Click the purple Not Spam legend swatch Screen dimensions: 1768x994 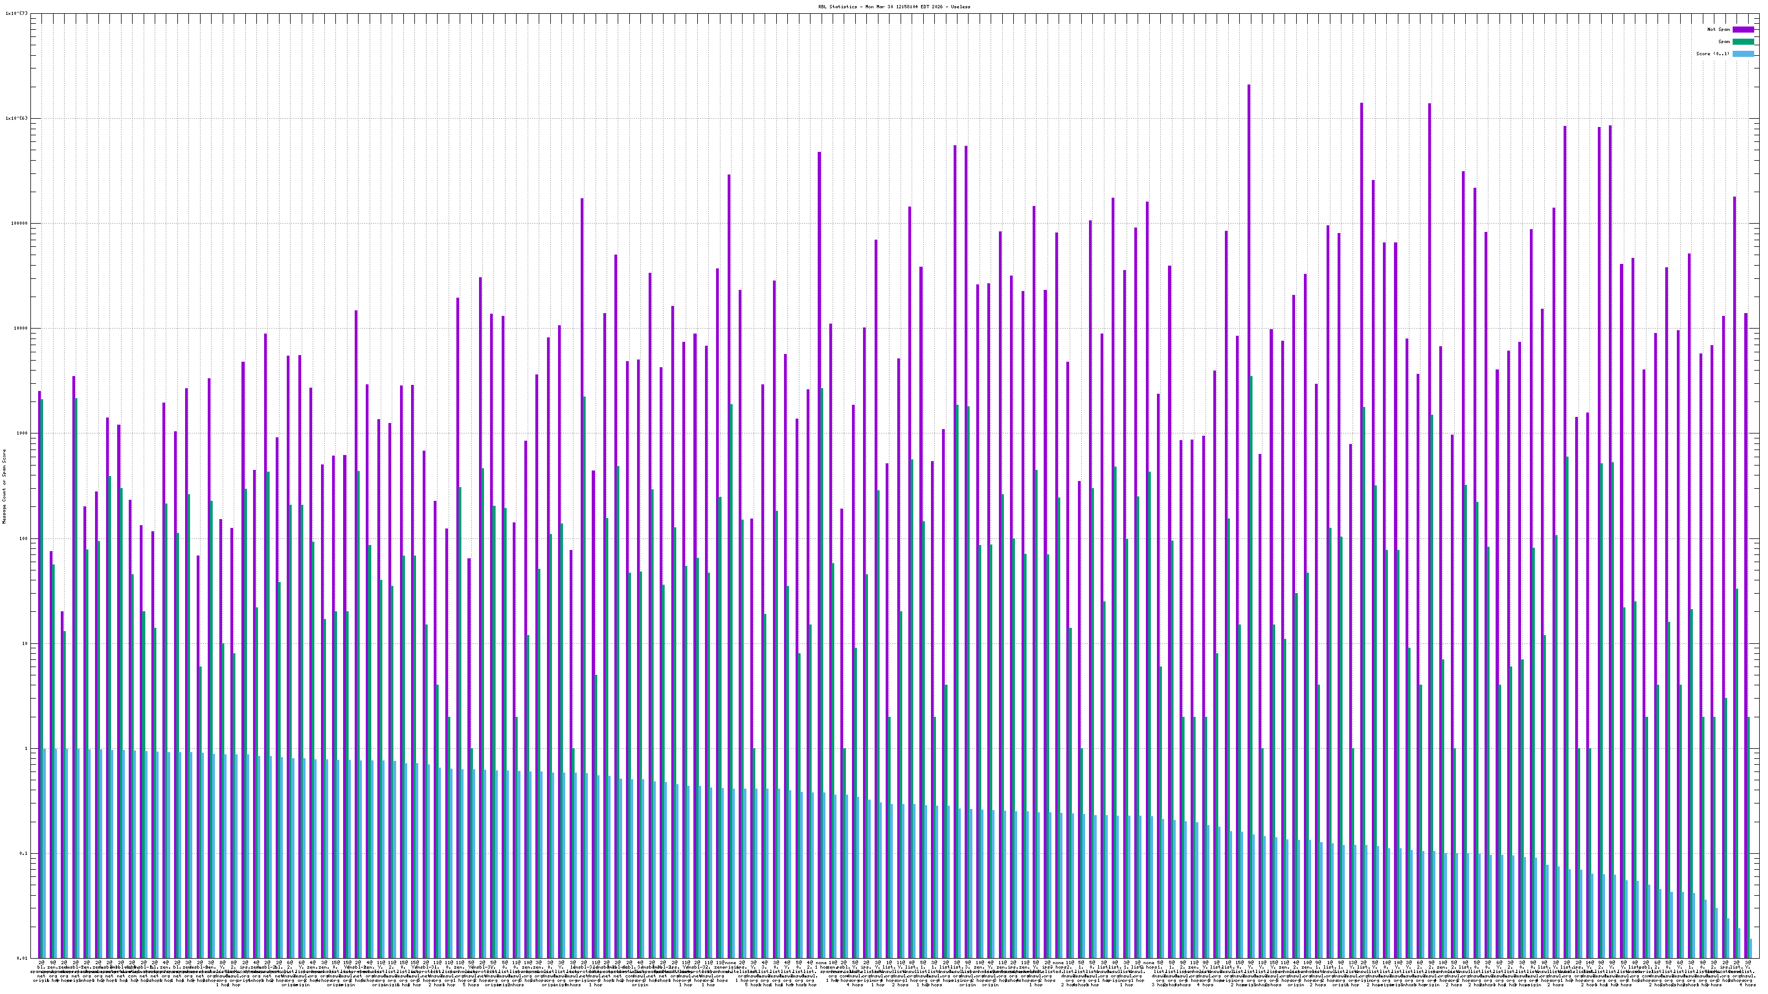1743,29
